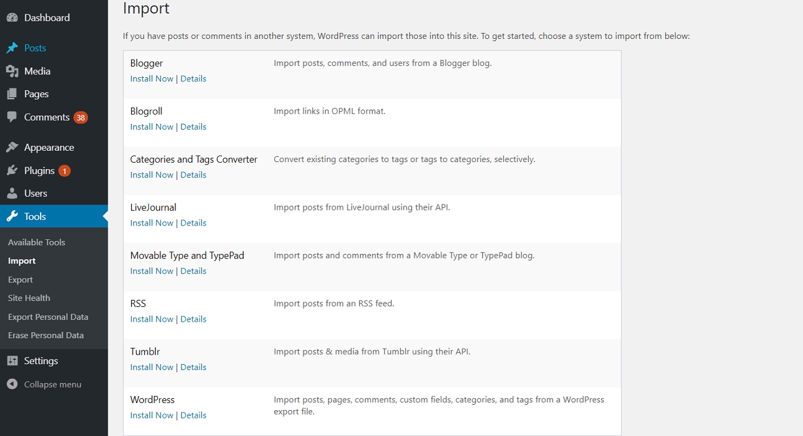Open the Plugins menu label
The height and width of the screenshot is (436, 803).
[x=39, y=170]
